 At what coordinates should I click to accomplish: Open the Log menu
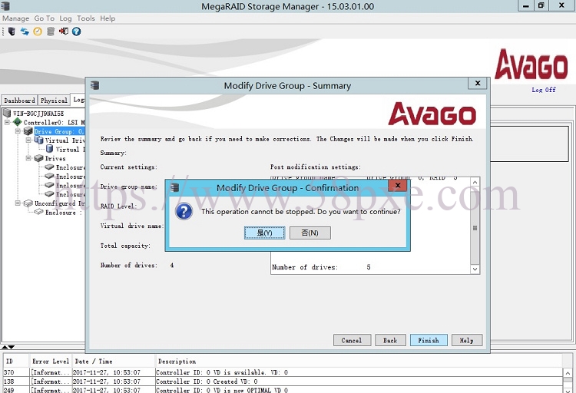(x=65, y=18)
